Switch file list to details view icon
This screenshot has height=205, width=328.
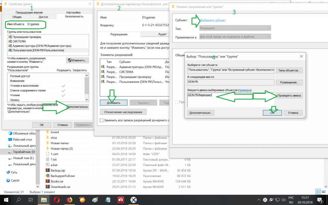pos(318,192)
